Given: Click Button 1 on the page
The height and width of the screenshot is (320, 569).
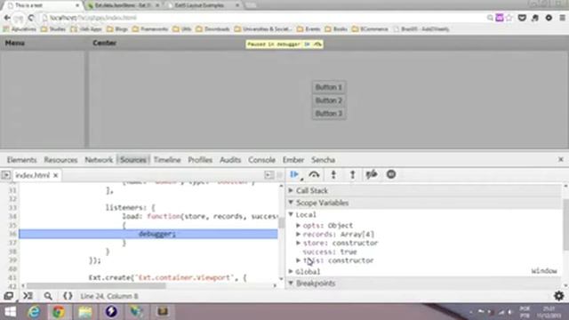Looking at the screenshot, I should click(x=329, y=87).
